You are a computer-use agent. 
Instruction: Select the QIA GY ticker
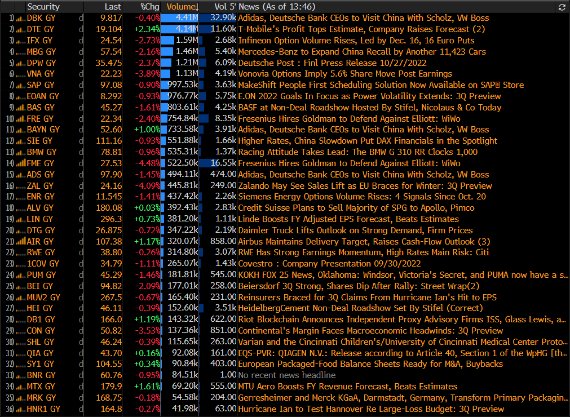(x=40, y=353)
